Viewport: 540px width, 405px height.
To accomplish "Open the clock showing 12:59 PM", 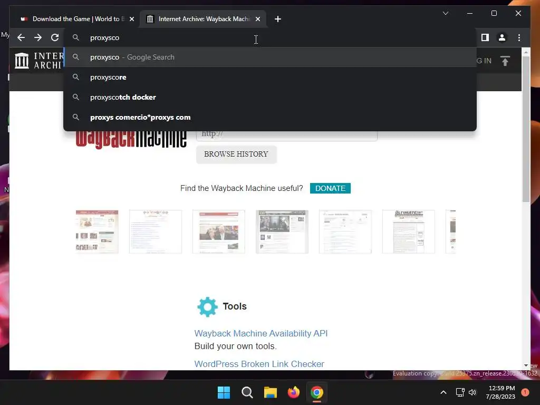I will pos(501,392).
